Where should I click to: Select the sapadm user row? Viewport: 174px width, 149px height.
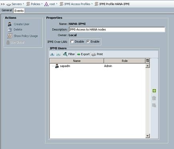98,66
